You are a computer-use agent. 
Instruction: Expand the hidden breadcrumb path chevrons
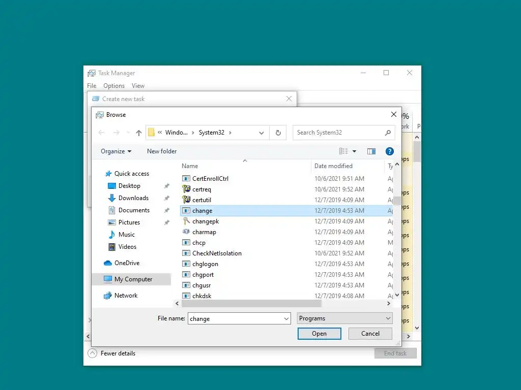160,133
